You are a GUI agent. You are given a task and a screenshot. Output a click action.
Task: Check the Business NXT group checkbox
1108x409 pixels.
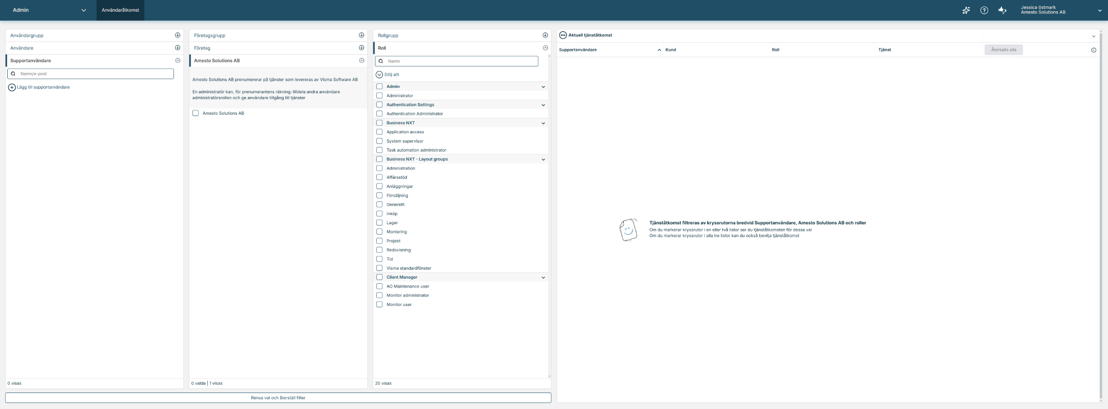[x=380, y=123]
